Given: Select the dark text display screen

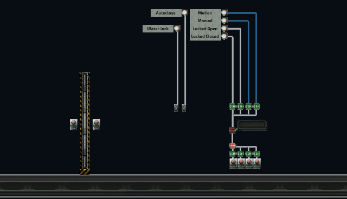Looking at the screenshot, I should (x=252, y=125).
